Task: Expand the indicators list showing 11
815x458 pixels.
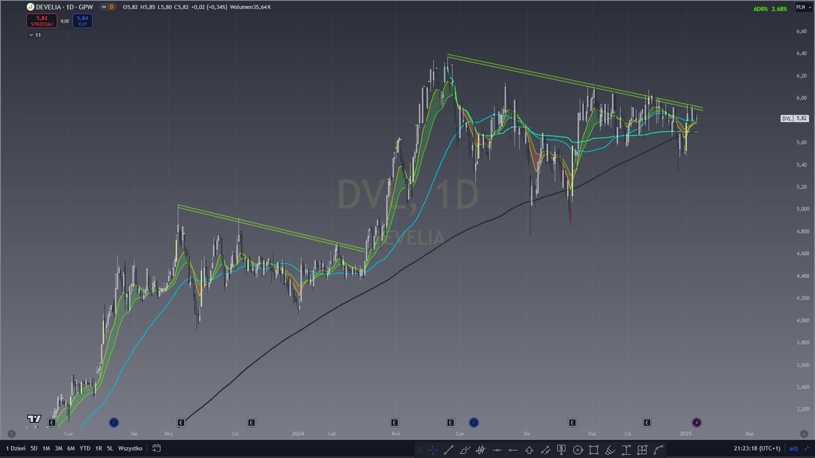Action: 35,34
